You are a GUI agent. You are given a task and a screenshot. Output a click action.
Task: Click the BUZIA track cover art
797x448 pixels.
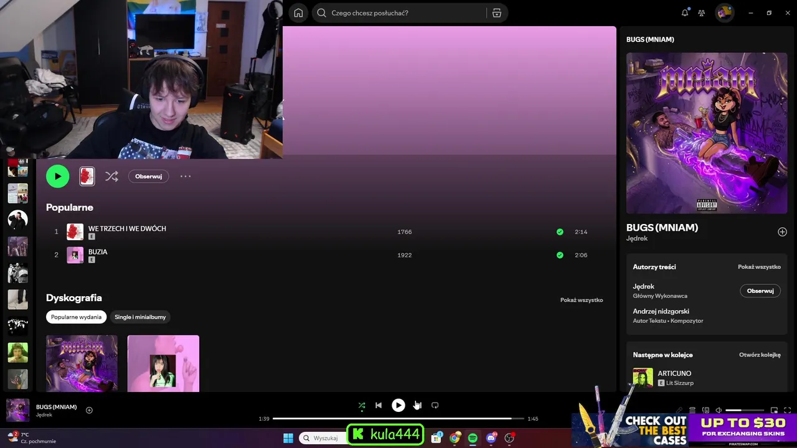[x=75, y=255]
